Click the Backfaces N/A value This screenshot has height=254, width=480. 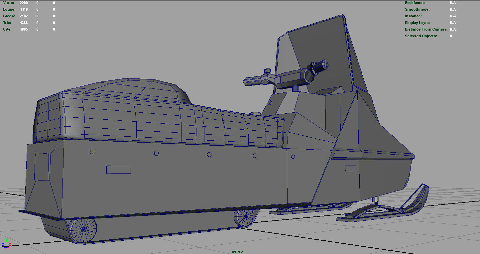click(453, 3)
